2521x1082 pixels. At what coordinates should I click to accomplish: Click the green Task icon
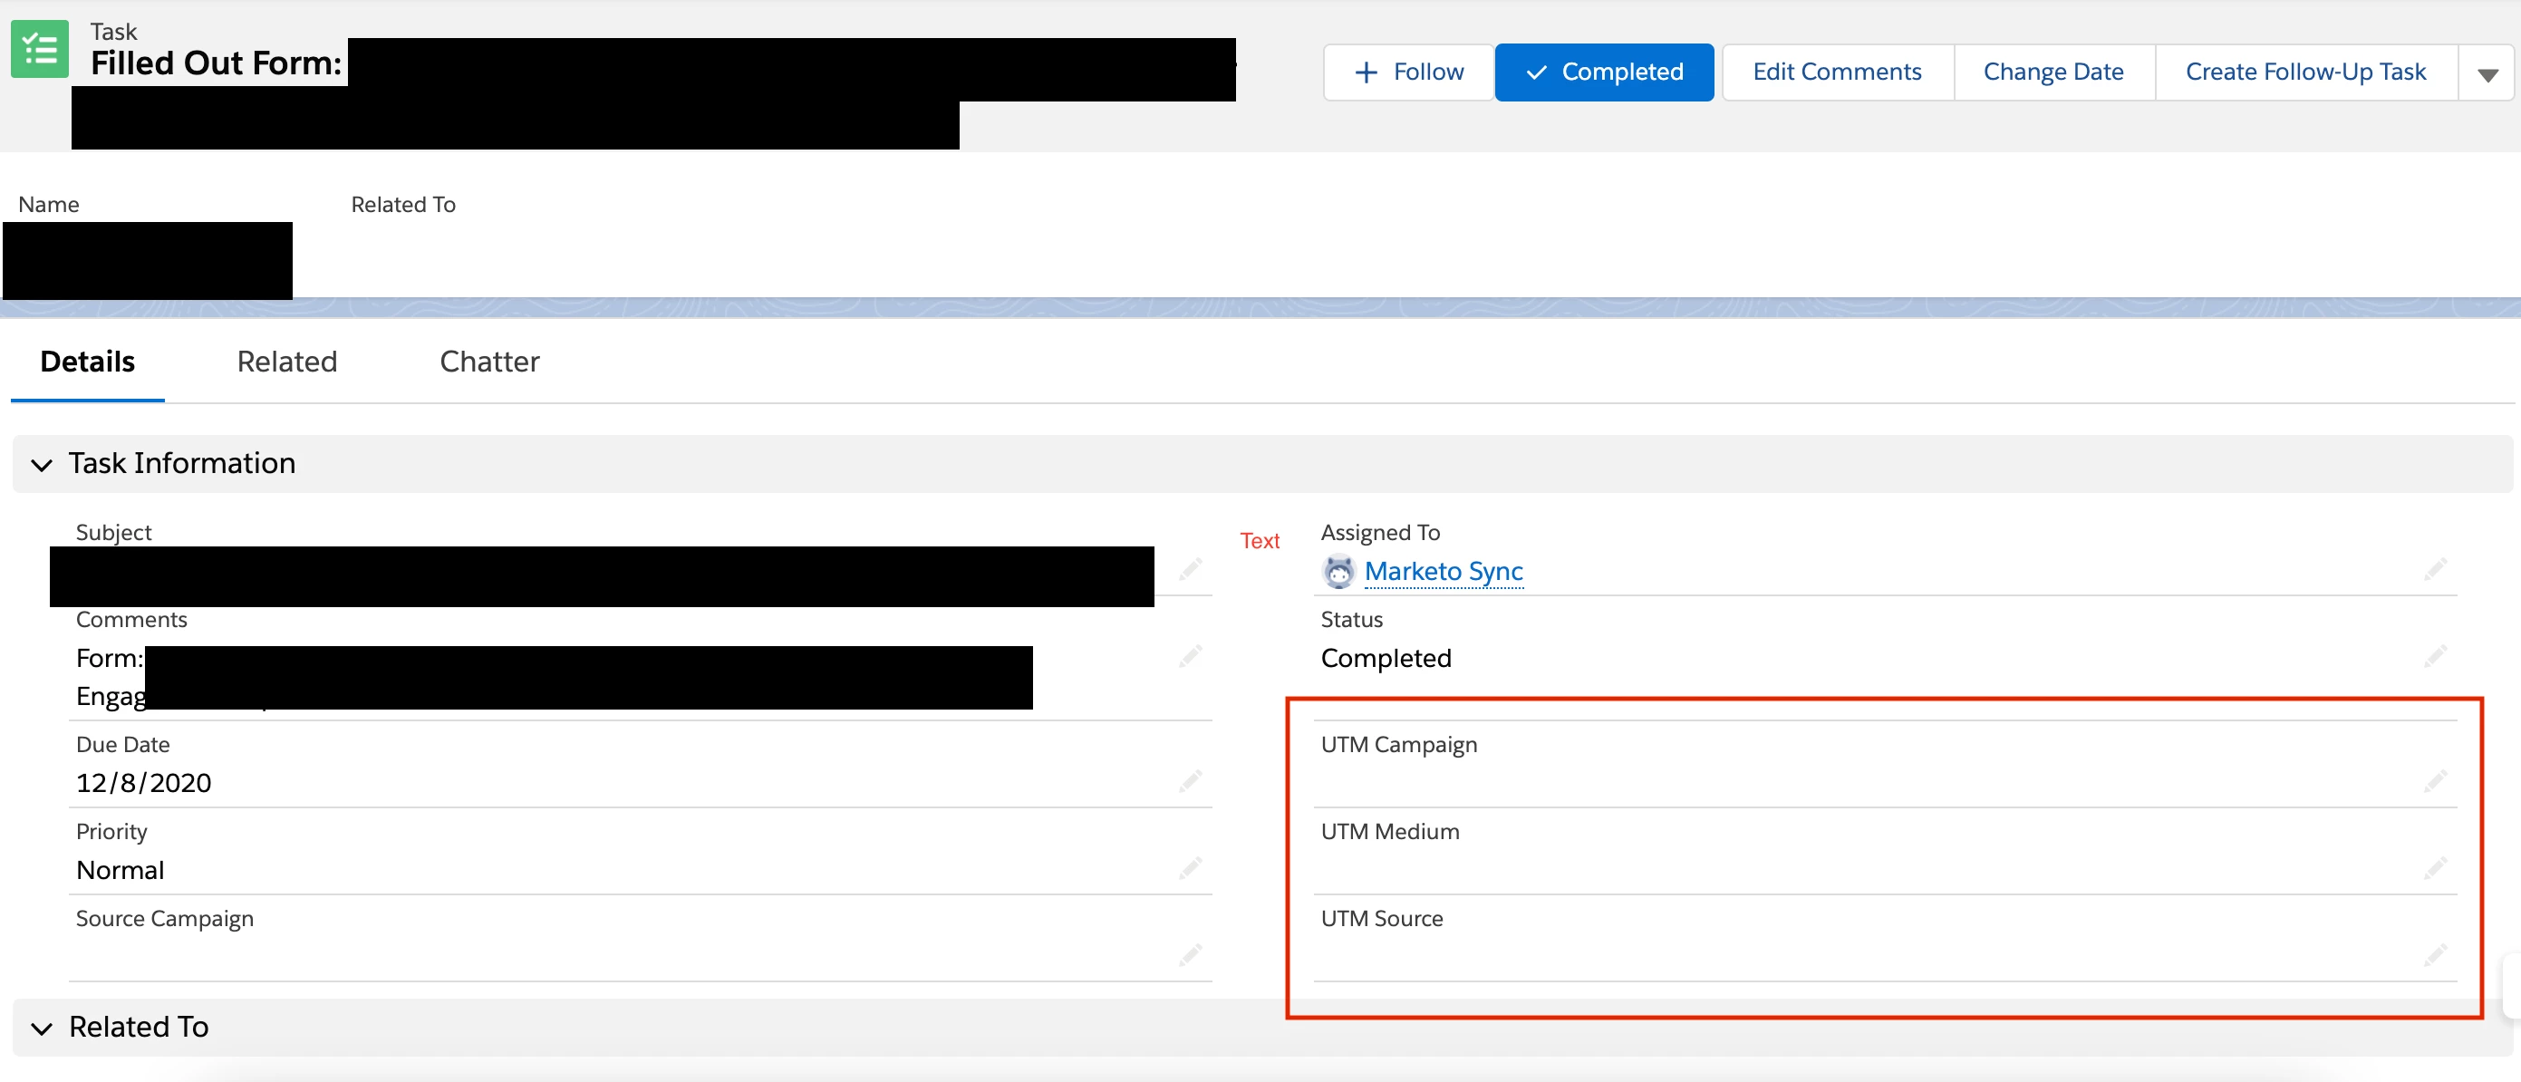[x=39, y=49]
